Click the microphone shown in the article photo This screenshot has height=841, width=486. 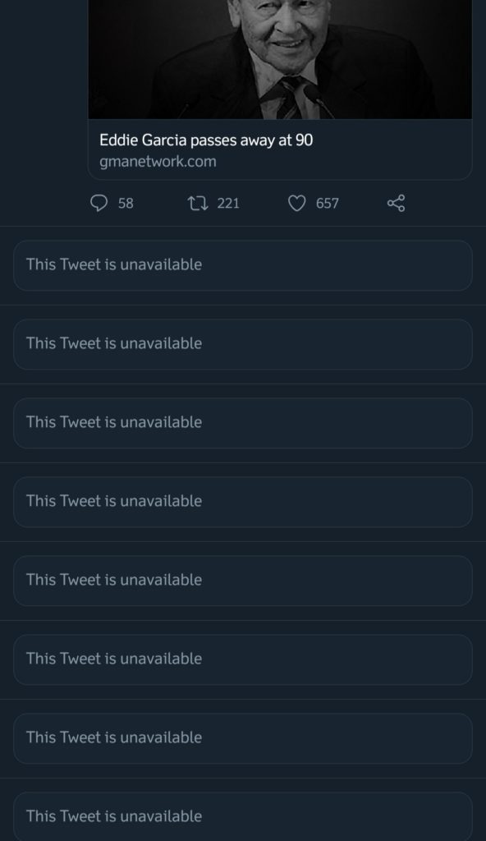click(x=318, y=100)
